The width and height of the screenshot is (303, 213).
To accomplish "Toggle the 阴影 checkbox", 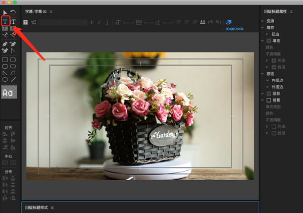I will pyautogui.click(x=269, y=93).
